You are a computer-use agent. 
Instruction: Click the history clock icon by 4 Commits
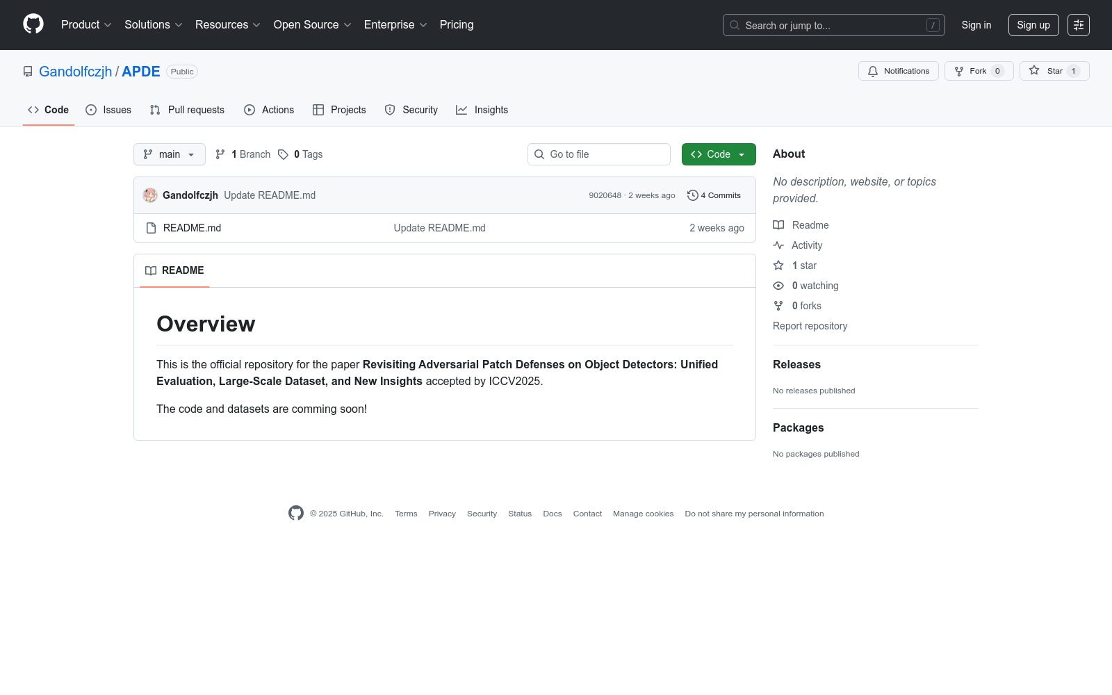tap(692, 195)
